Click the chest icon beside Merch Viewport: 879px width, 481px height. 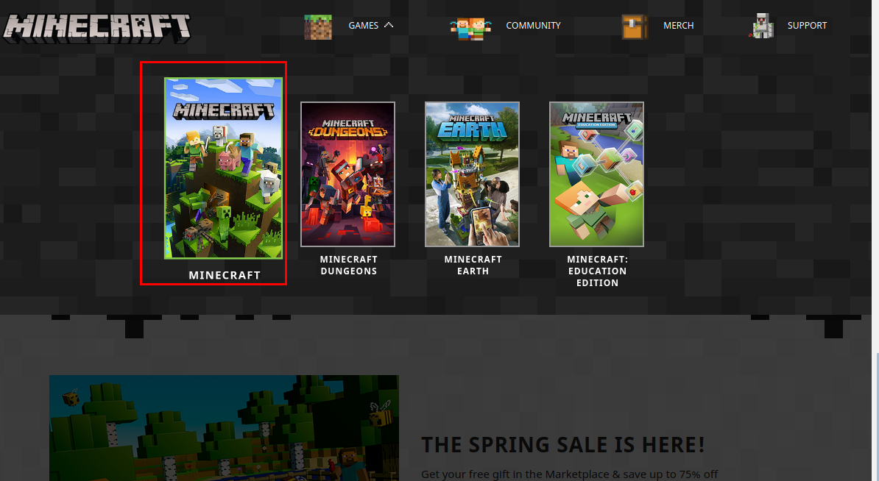click(634, 26)
